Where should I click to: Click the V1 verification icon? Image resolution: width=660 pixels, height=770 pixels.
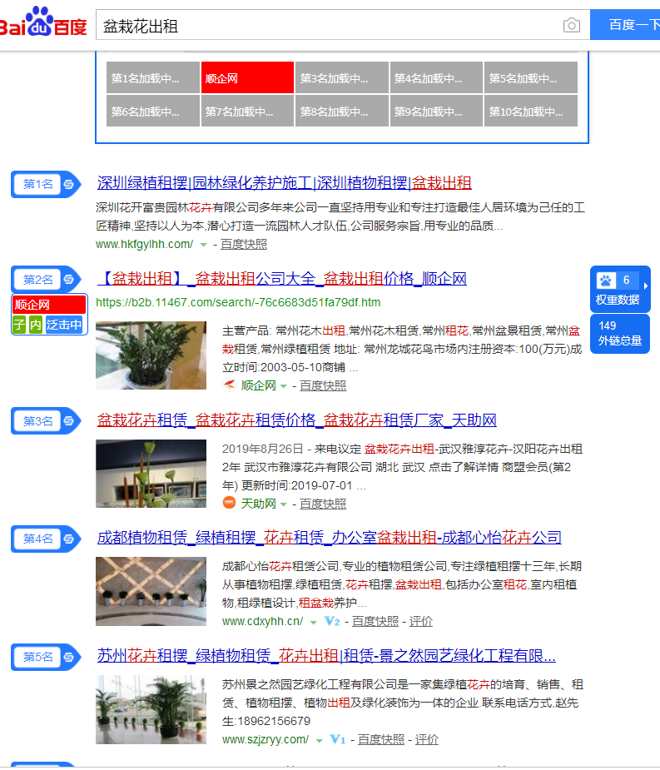pos(338,739)
